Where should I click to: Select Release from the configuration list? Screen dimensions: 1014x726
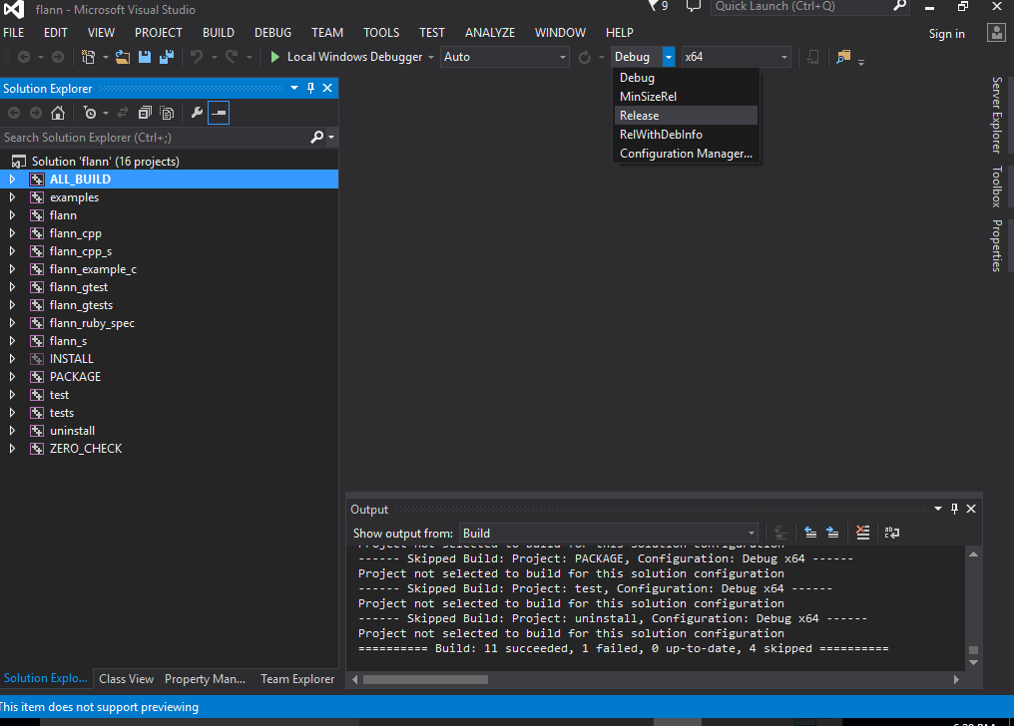[x=686, y=116]
